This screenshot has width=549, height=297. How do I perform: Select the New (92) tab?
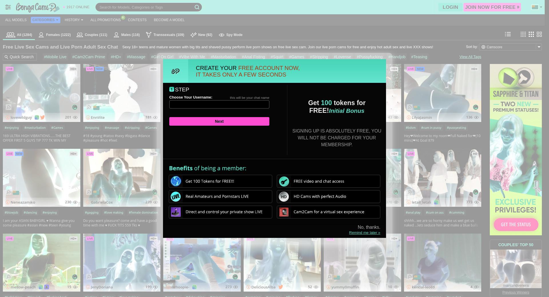201,35
